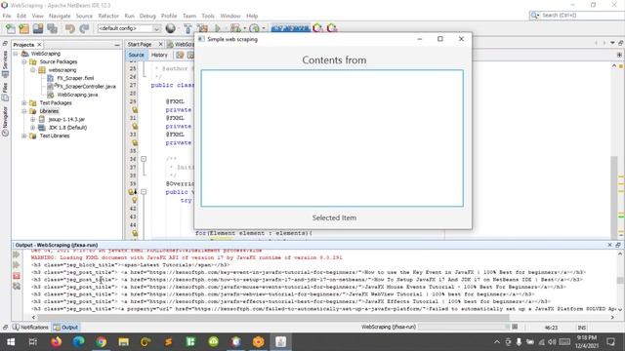Click the Selected Item label
This screenshot has width=625, height=351.
point(334,217)
